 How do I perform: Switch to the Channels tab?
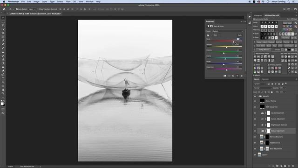pyautogui.click(x=265, y=79)
